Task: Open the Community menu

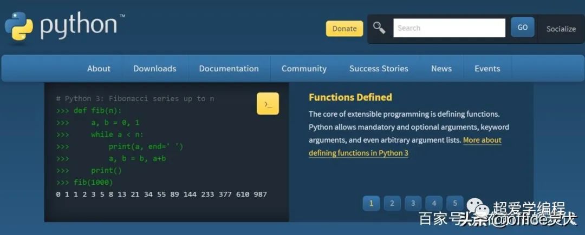Action: click(x=304, y=69)
